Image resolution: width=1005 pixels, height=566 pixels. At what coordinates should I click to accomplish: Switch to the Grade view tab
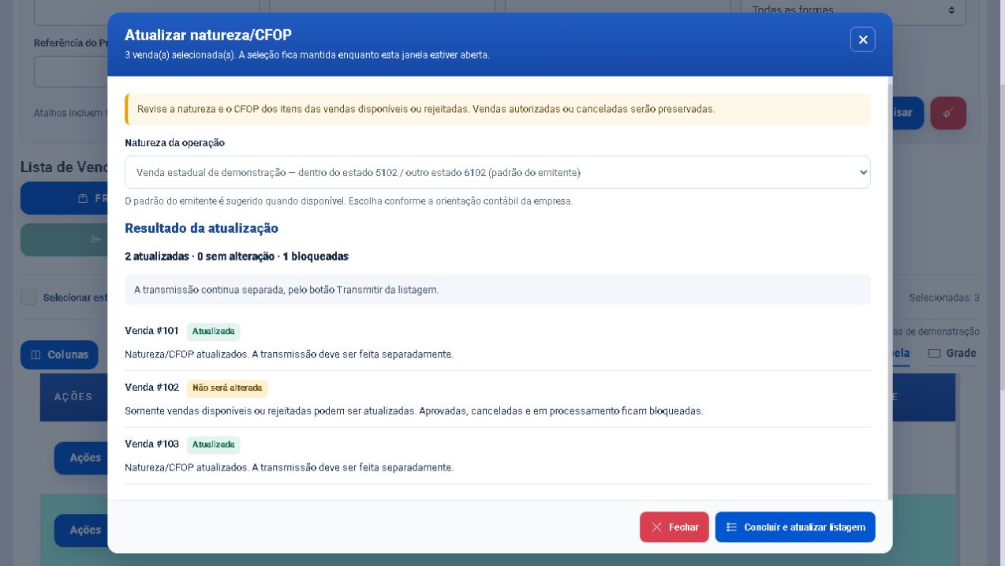click(952, 353)
